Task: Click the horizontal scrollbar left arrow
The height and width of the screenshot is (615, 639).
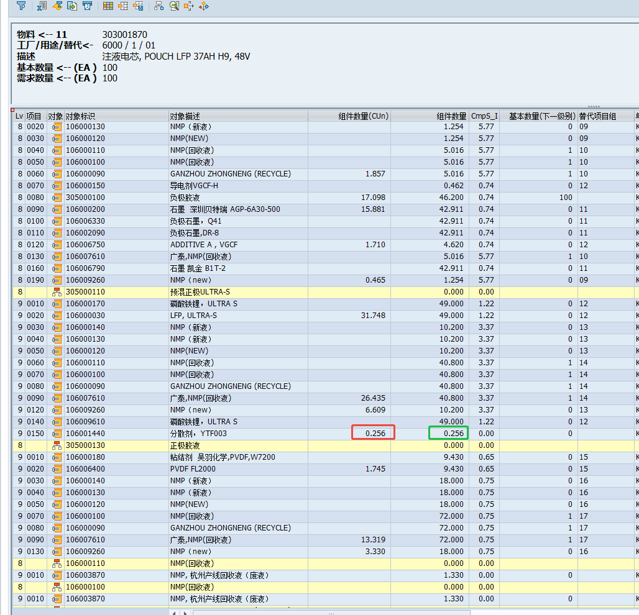Action: coord(175,612)
